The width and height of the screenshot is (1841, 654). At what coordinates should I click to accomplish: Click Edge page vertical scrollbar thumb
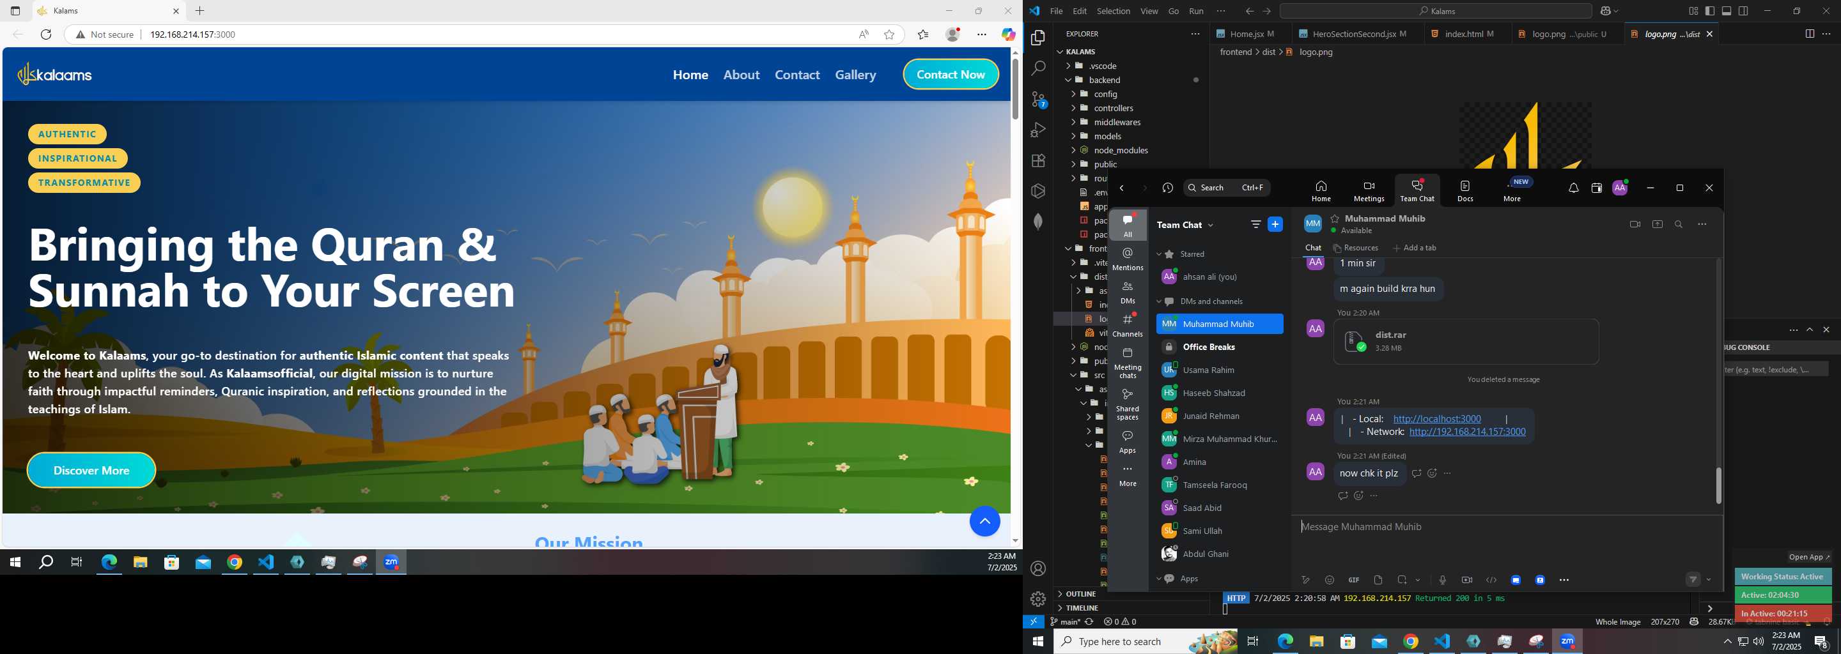(x=1015, y=89)
